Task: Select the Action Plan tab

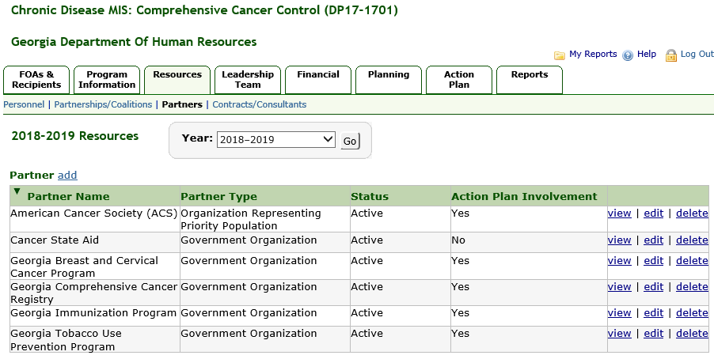Action: coord(458,80)
